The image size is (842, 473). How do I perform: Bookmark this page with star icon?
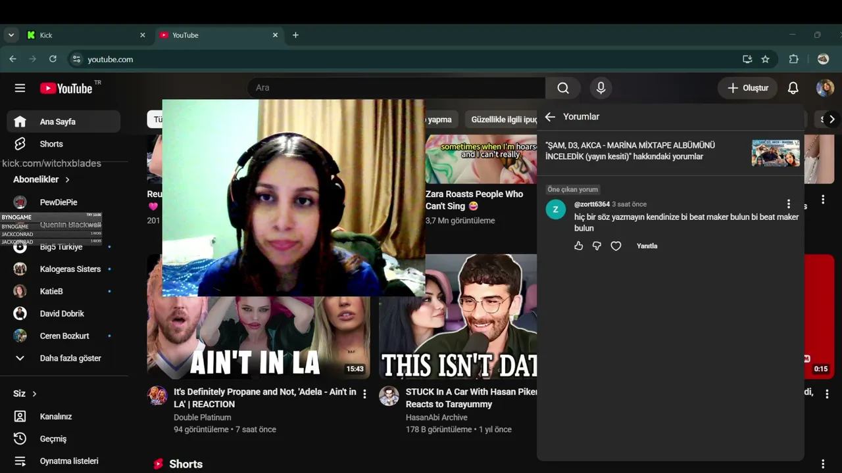(x=765, y=59)
